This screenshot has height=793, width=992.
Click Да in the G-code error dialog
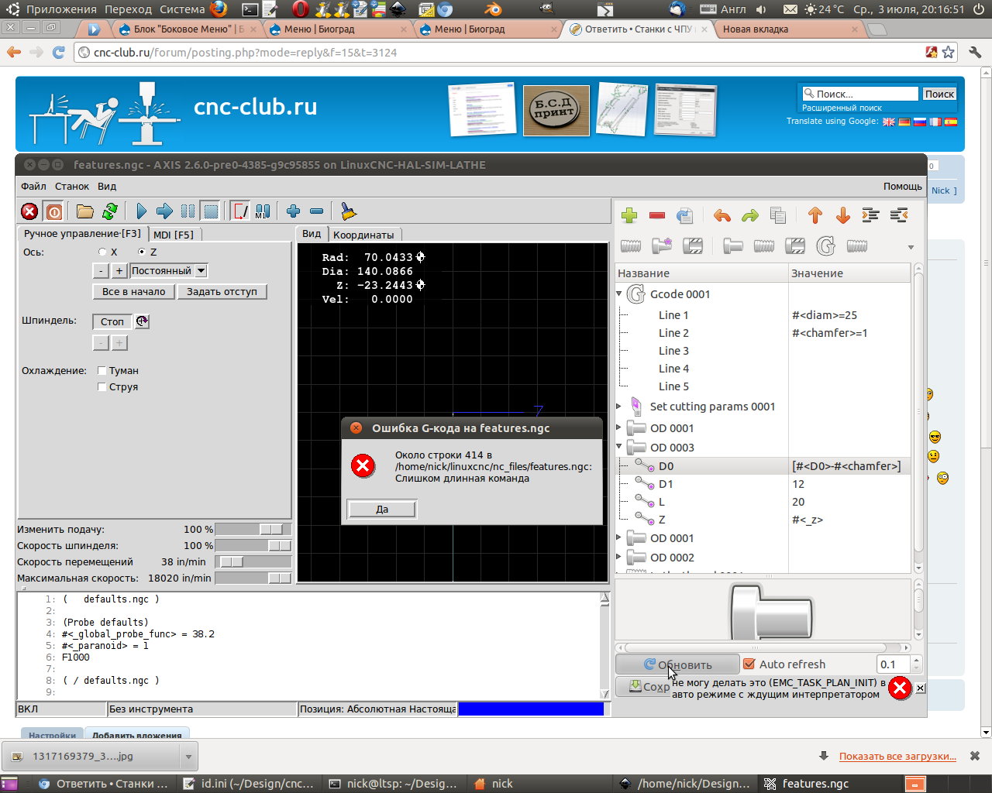[x=382, y=509]
